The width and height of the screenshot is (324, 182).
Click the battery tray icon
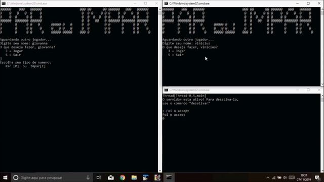[x=279, y=177]
